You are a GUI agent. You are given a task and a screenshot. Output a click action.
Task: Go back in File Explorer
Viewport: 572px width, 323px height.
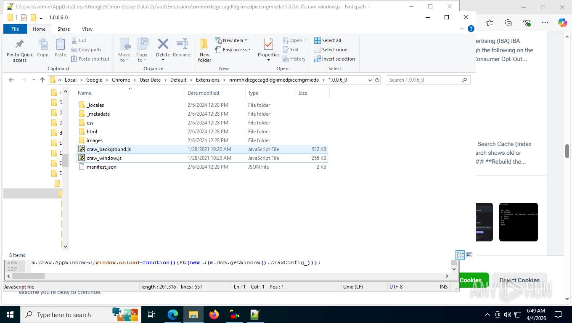pos(11,80)
